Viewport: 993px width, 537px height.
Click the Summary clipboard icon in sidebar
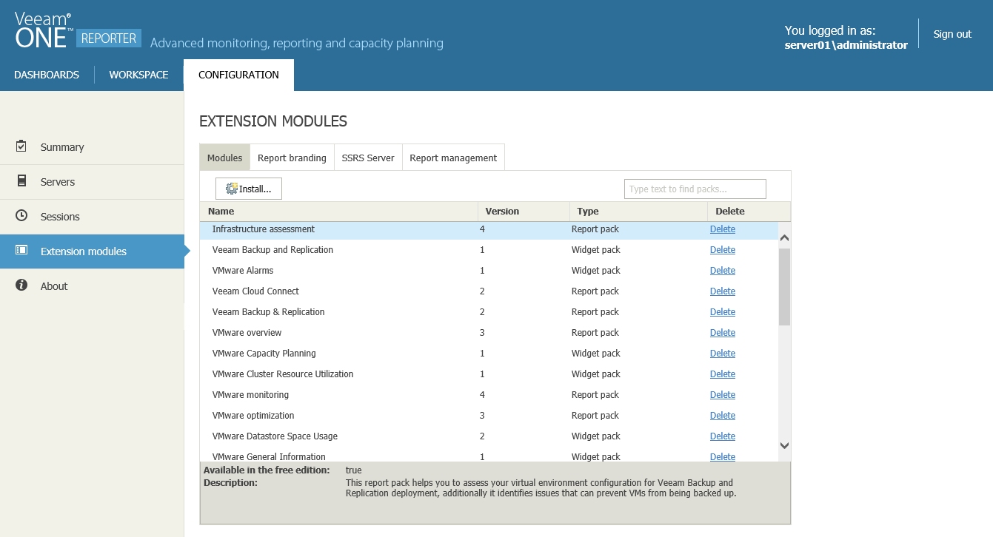(x=21, y=146)
